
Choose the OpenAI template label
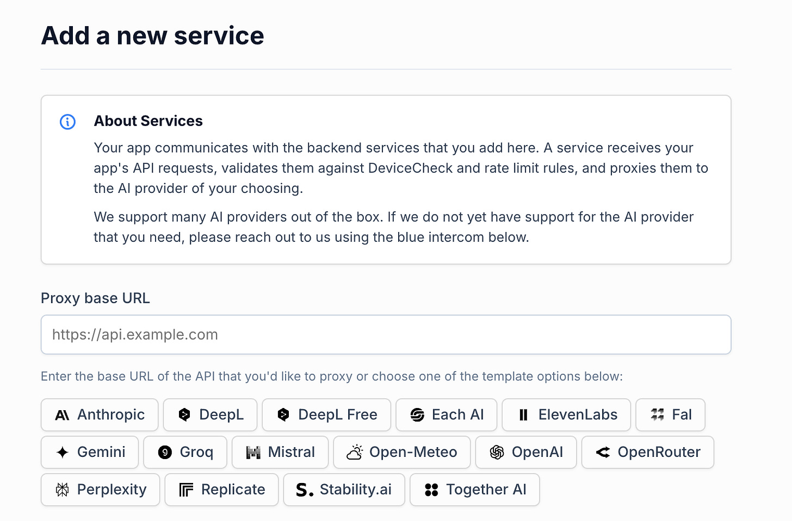pos(537,452)
